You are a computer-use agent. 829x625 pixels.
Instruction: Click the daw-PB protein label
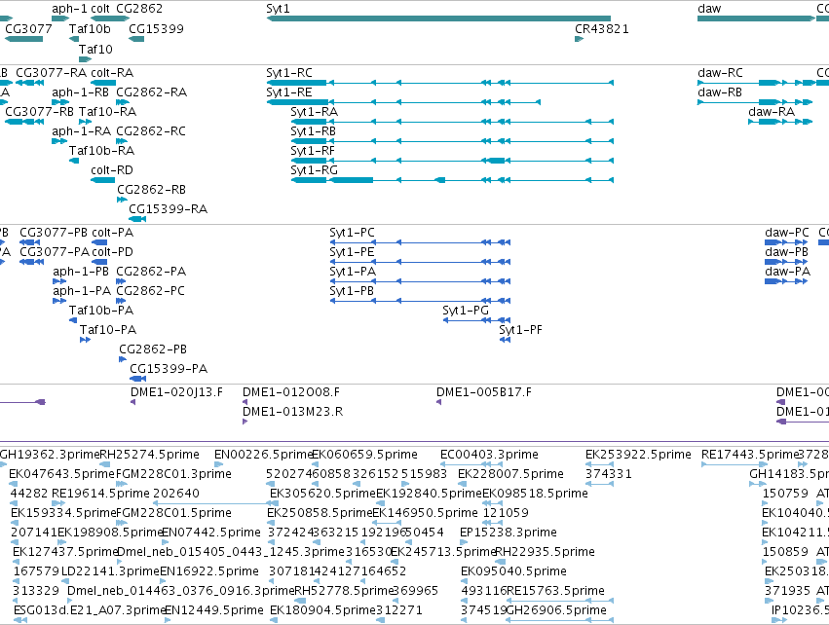click(786, 252)
